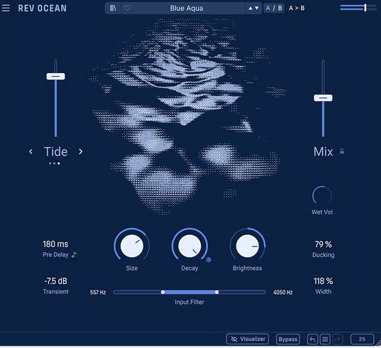381x348 pixels.
Task: Load previous preset with up arrow
Action: (250, 9)
